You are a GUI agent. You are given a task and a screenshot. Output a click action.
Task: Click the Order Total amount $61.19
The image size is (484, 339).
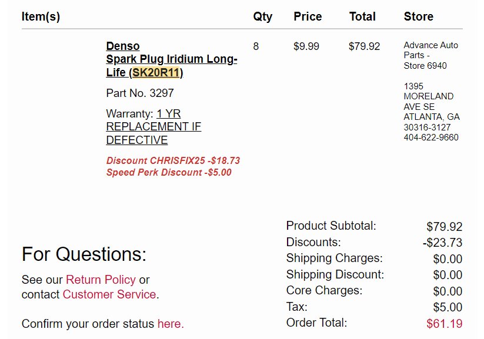tap(445, 324)
